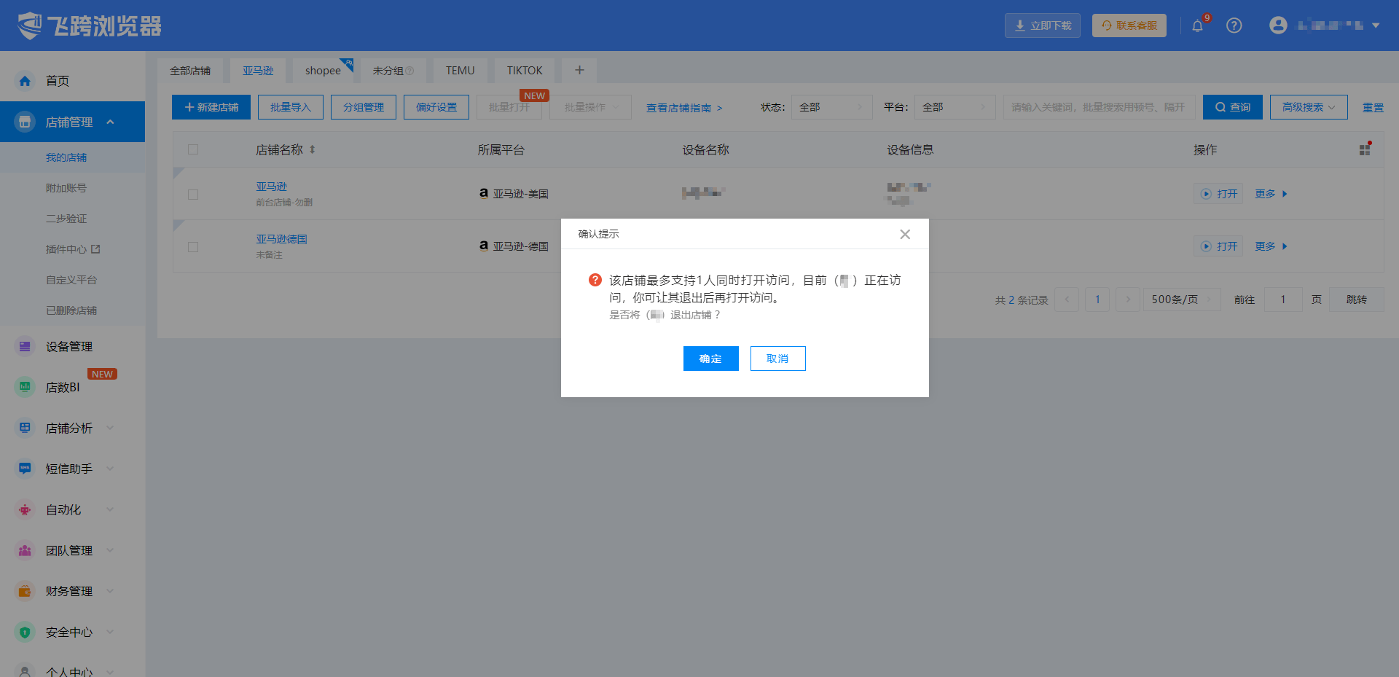
Task: Click the 立即下载 button
Action: click(1043, 26)
